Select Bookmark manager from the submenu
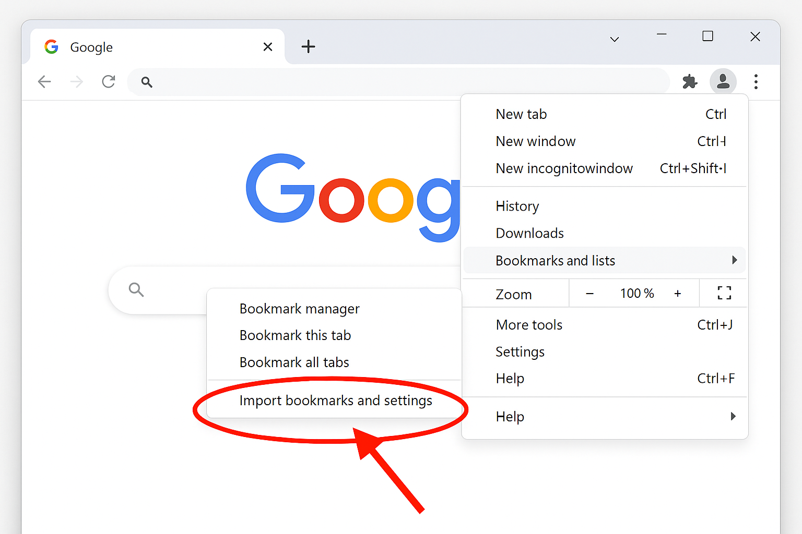Screen dimensions: 802x534 click(299, 308)
